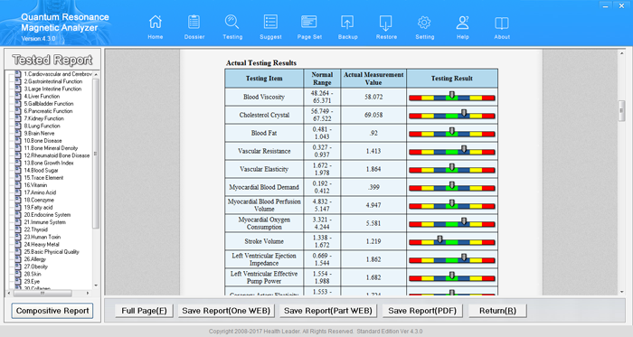Select 28.Skin report

point(33,274)
